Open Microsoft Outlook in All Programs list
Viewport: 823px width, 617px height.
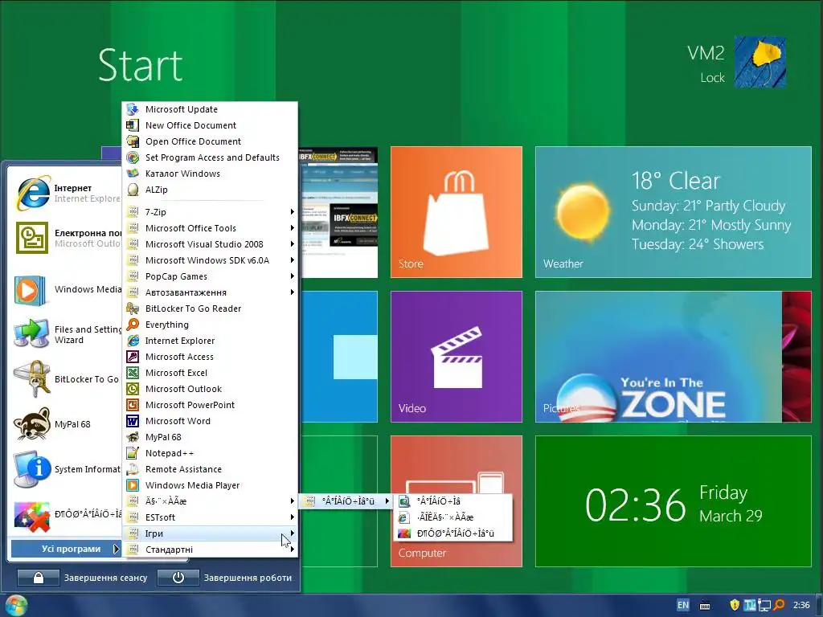210,389
